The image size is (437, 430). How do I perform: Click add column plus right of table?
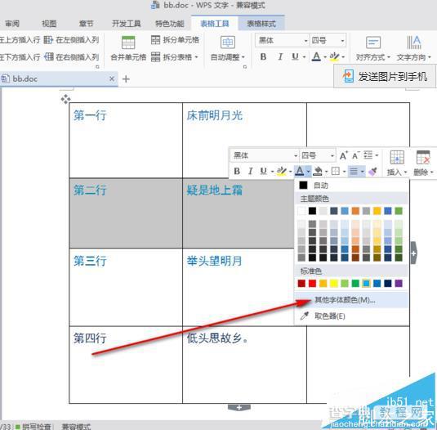[414, 253]
